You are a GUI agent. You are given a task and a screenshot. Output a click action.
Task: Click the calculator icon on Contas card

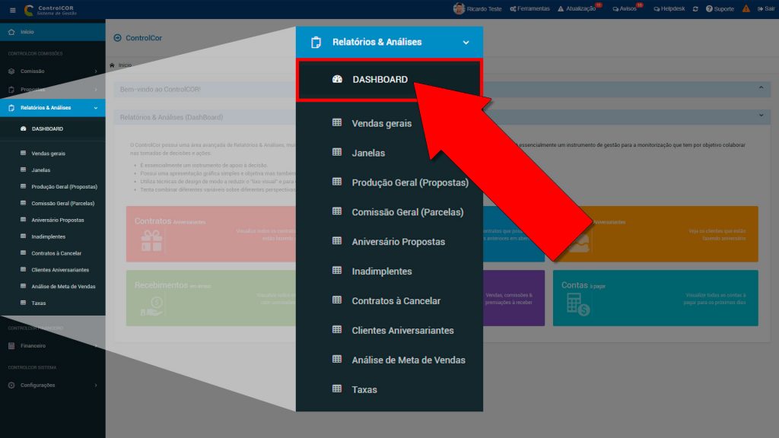click(578, 304)
